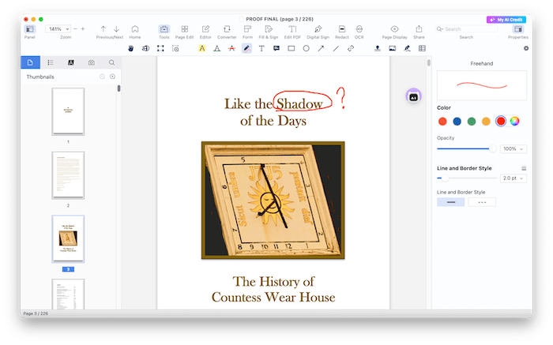Open the line width 2.0 pt dropdown

click(513, 178)
